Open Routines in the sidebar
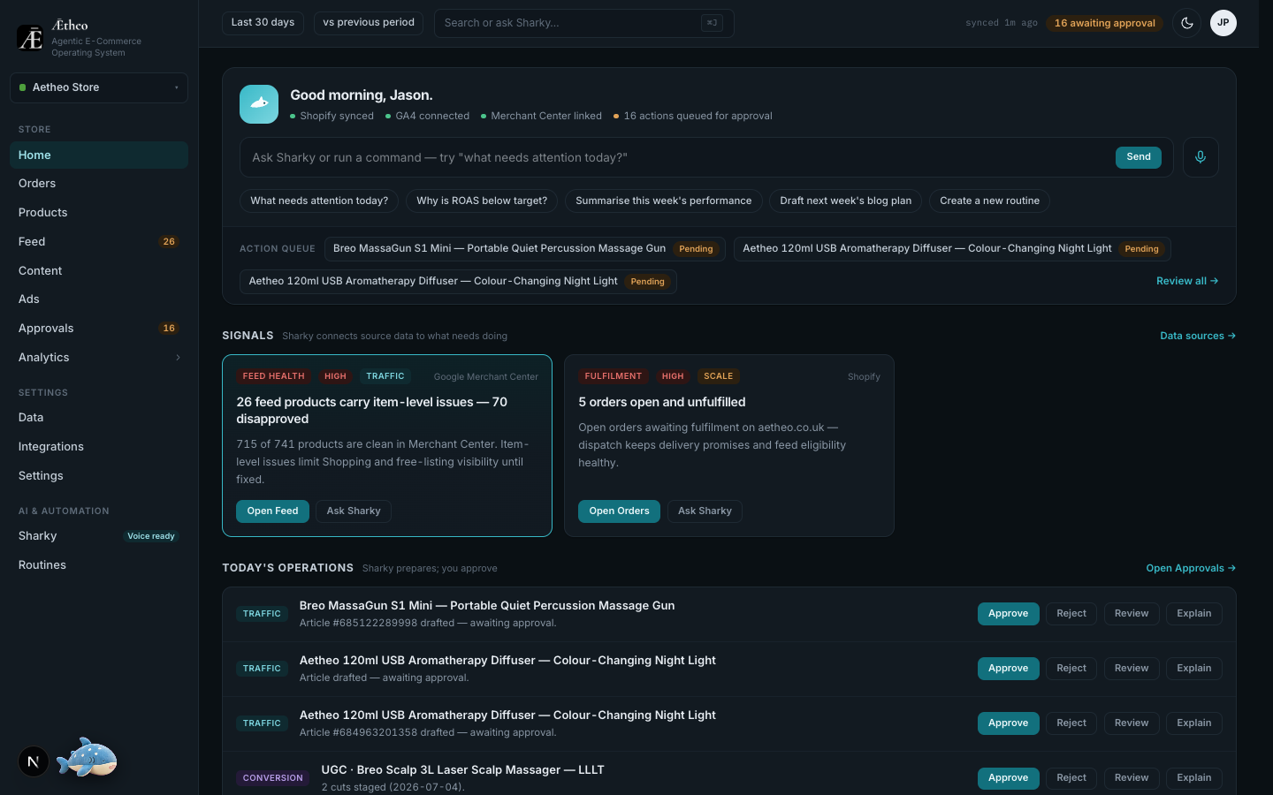Image resolution: width=1273 pixels, height=795 pixels. 99,565
